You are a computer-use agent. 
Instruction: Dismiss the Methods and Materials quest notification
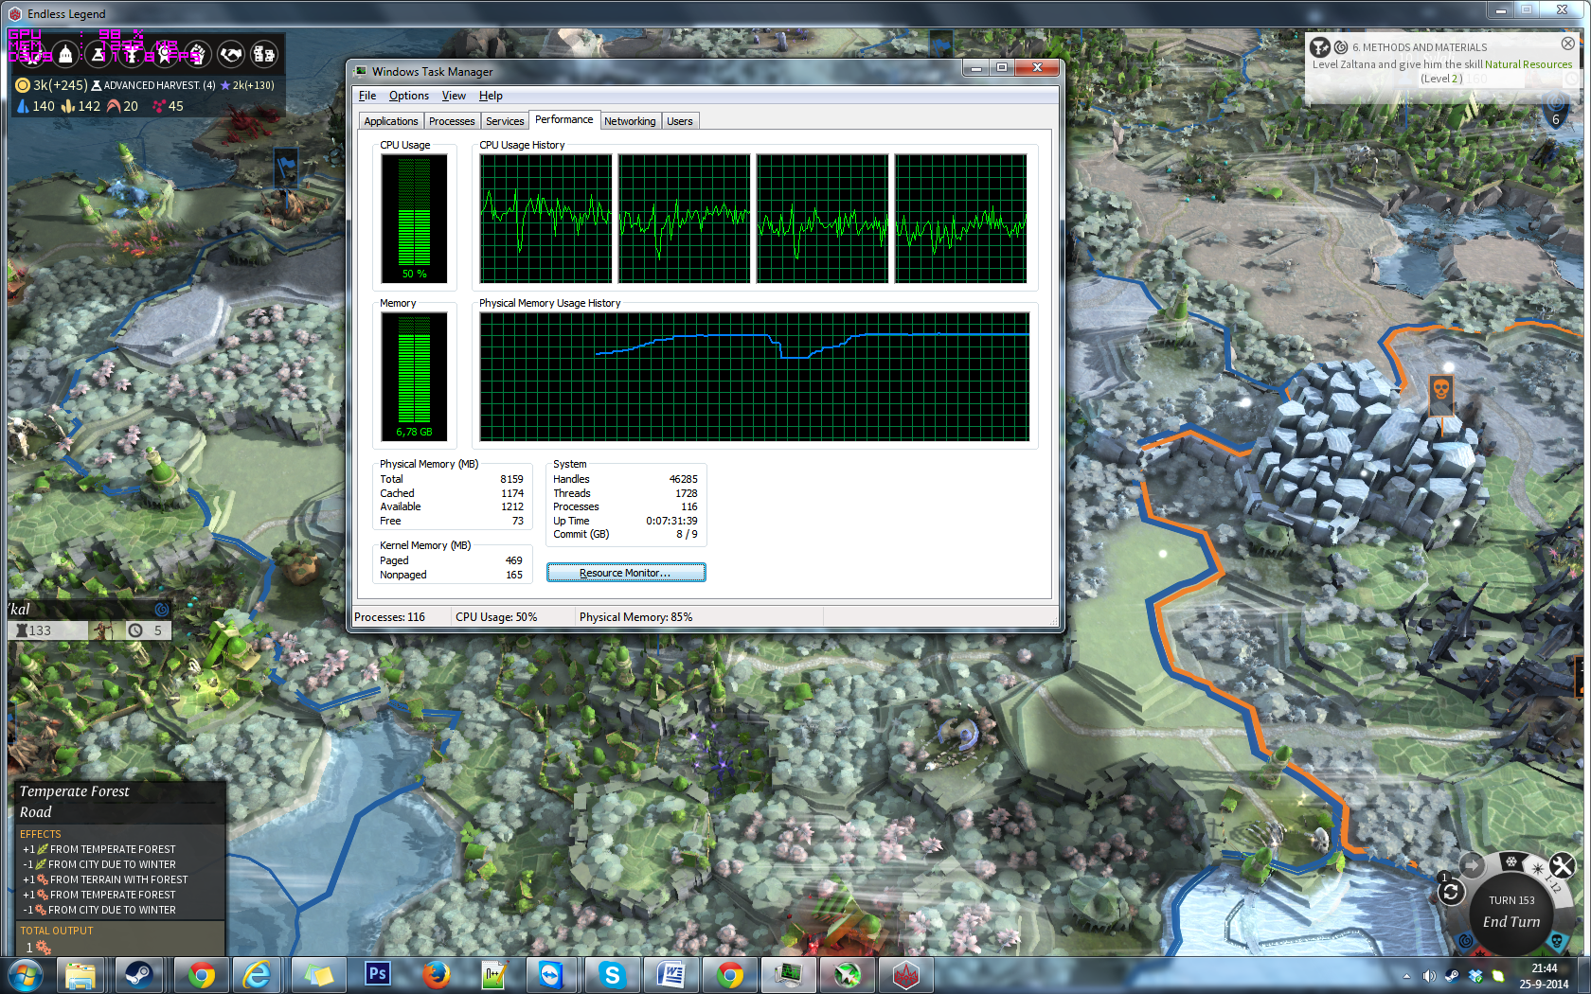[x=1567, y=44]
